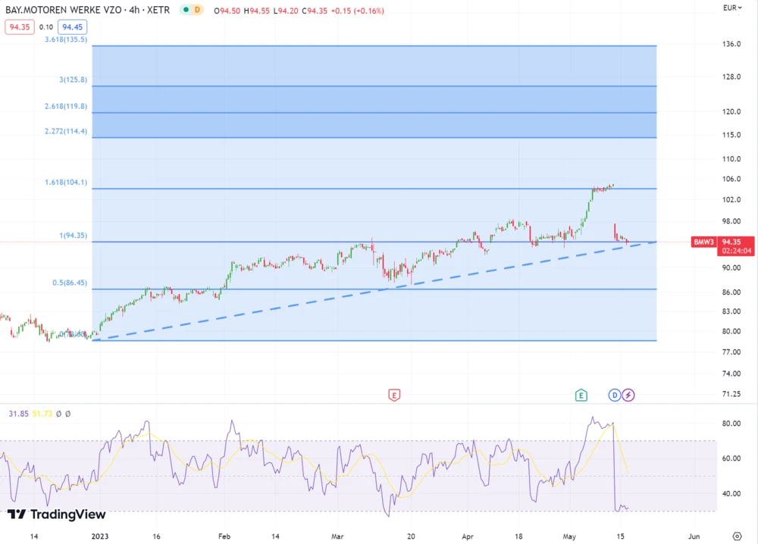Click the yellow RSI average value 51.73
This screenshot has height=544, width=758.
[45, 414]
